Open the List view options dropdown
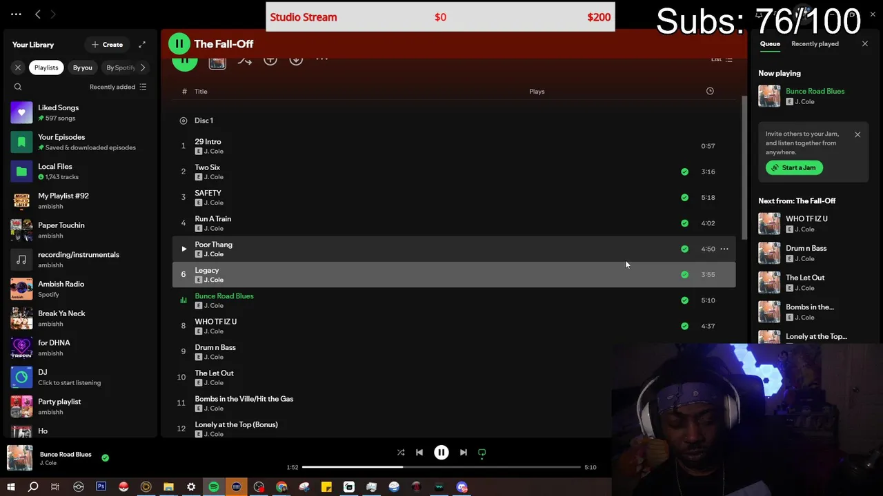The width and height of the screenshot is (883, 496). (722, 59)
